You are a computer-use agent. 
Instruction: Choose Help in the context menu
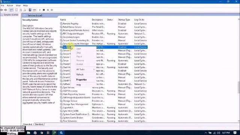78,85
